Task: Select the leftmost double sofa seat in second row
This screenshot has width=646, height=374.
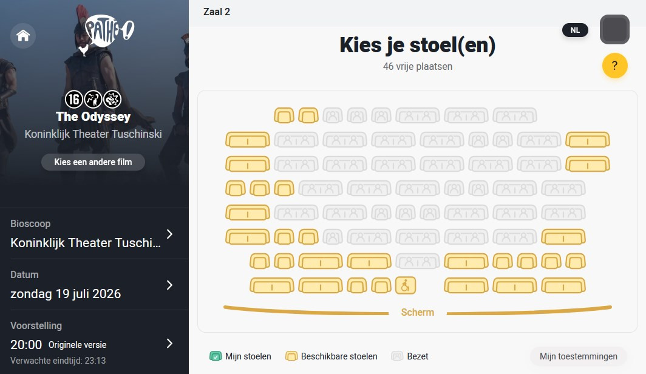Action: coord(248,140)
